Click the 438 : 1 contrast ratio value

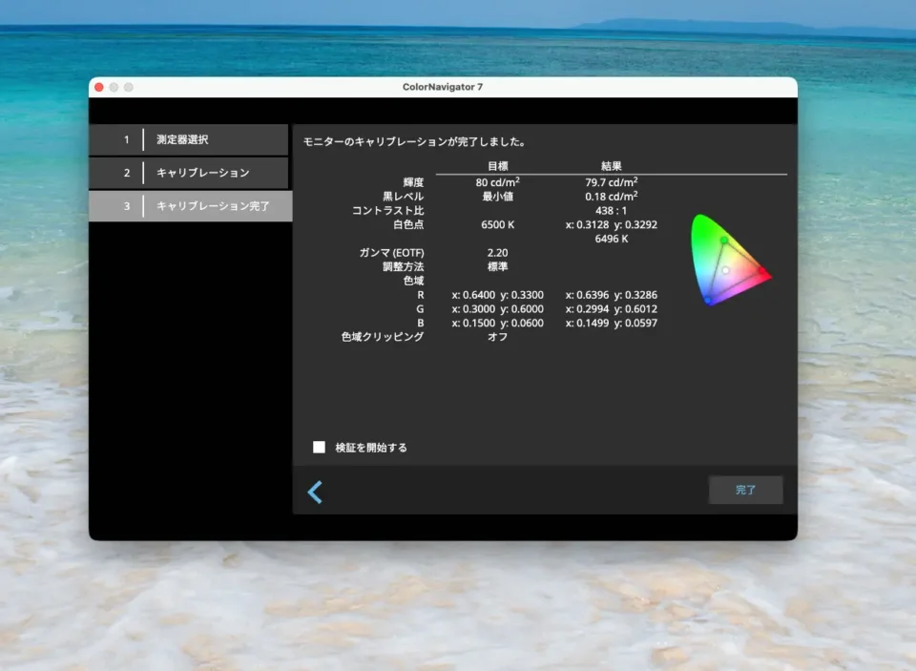[x=612, y=210]
